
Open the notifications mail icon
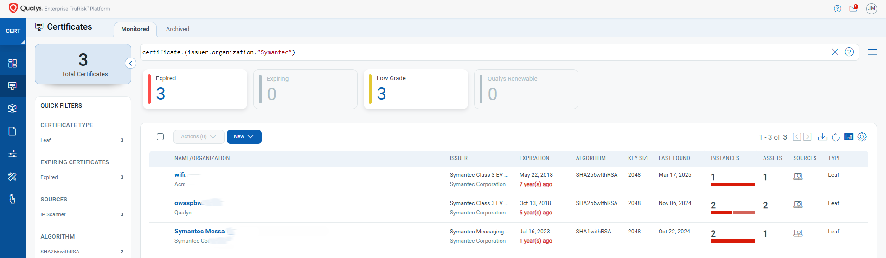[854, 8]
